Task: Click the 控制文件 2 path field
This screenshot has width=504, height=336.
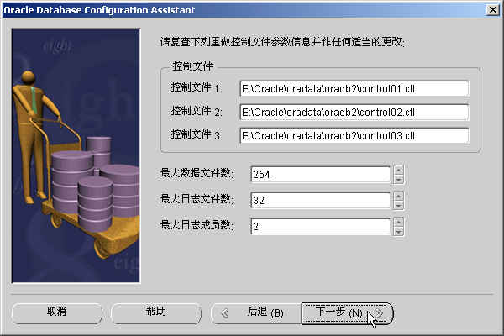Action: (354, 113)
